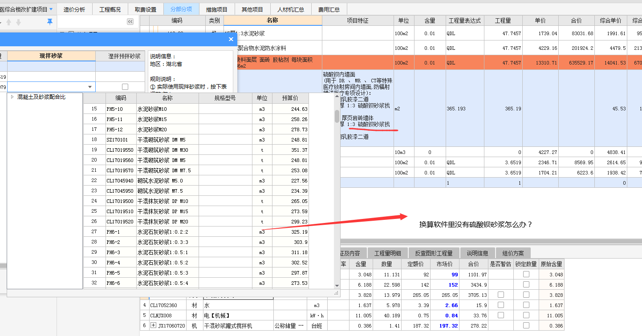Switch to the 工程概况 tab

pyautogui.click(x=110, y=9)
